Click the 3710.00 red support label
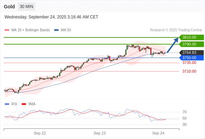 tap(189, 71)
